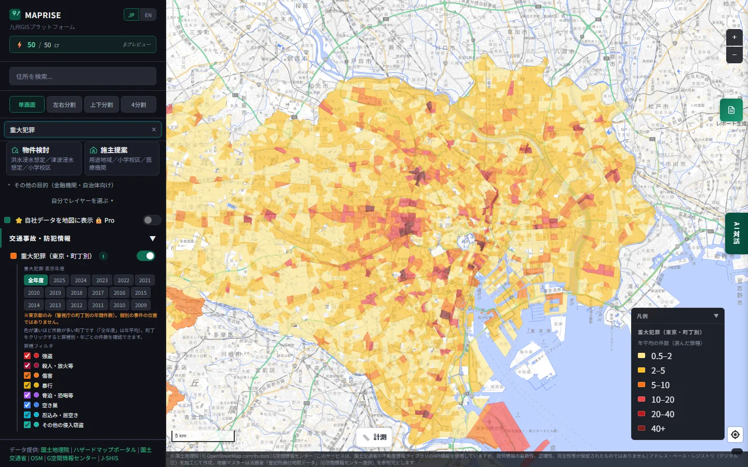Open the レポート生成 document icon
Image resolution: width=748 pixels, height=467 pixels.
[x=731, y=110]
